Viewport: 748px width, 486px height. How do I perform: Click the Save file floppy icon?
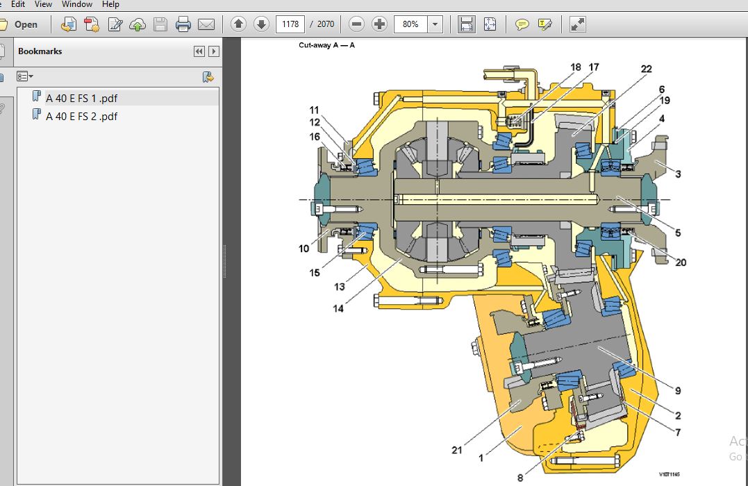pyautogui.click(x=160, y=24)
